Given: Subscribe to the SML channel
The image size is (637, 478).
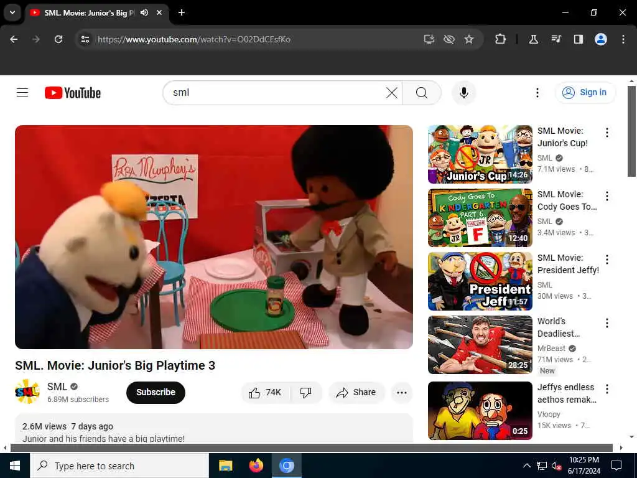Looking at the screenshot, I should [156, 392].
